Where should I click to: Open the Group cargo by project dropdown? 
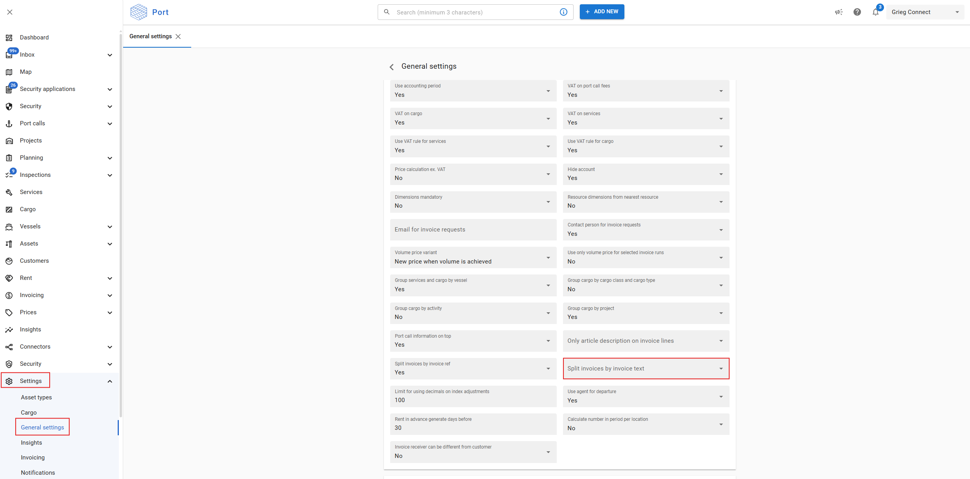coord(646,313)
